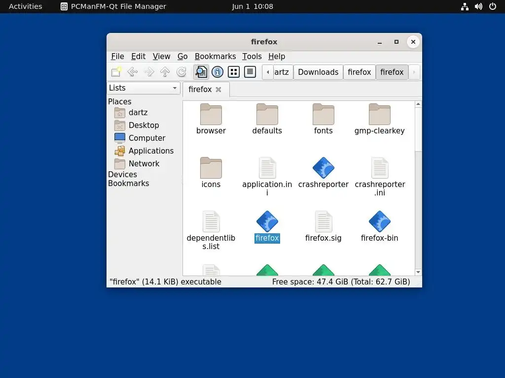This screenshot has width=505, height=378.
Task: Switch to icon view mode
Action: coord(233,72)
